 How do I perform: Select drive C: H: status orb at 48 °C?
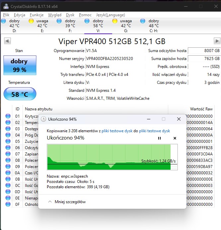tap(143, 21)
